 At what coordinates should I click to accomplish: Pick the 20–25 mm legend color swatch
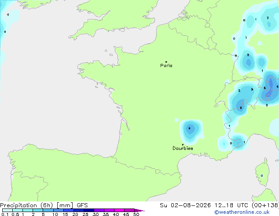click(x=78, y=210)
